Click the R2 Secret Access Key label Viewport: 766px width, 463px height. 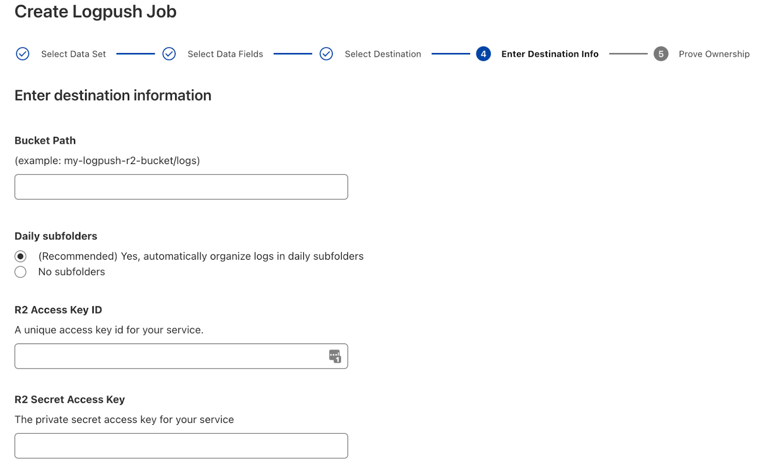click(x=69, y=399)
